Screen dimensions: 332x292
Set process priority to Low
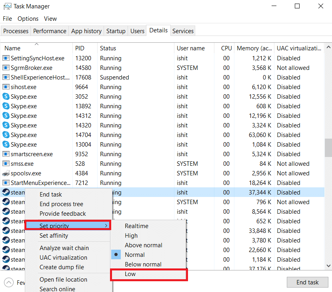148,274
